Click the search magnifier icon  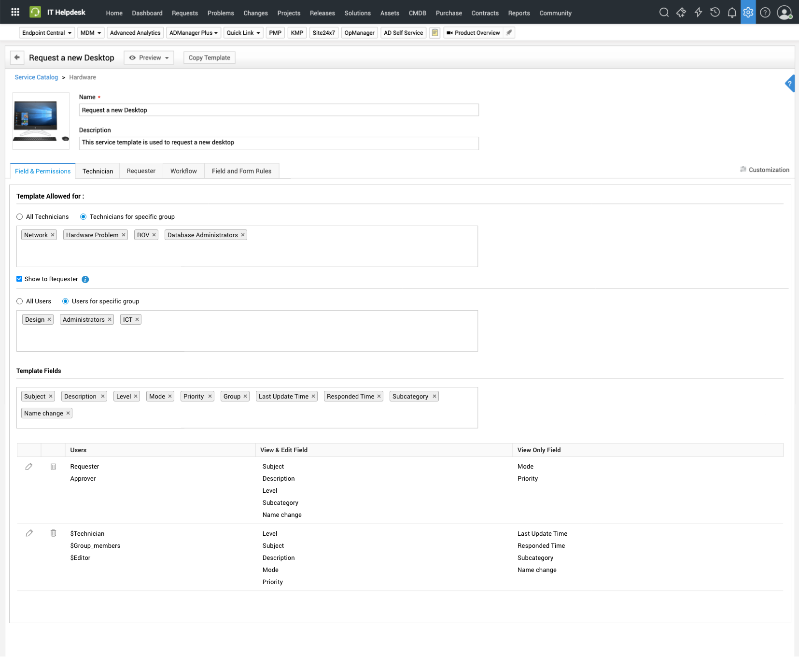coord(664,13)
